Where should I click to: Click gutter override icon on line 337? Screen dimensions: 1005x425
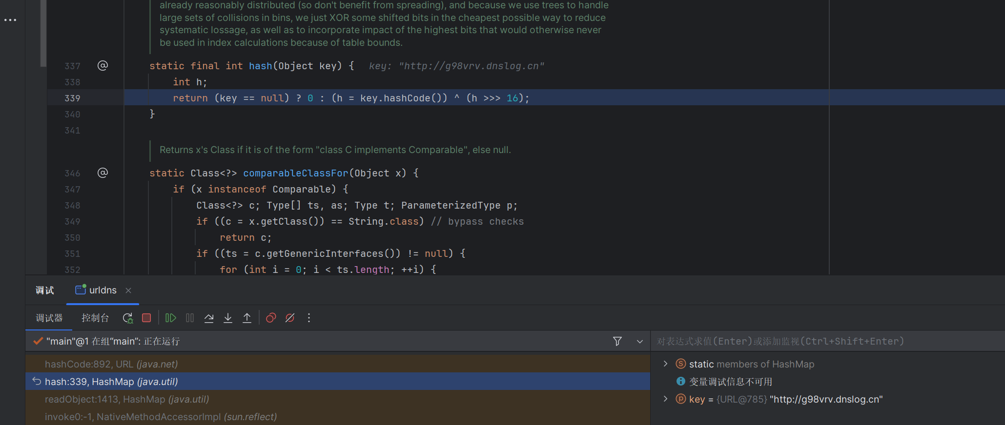pyautogui.click(x=103, y=65)
